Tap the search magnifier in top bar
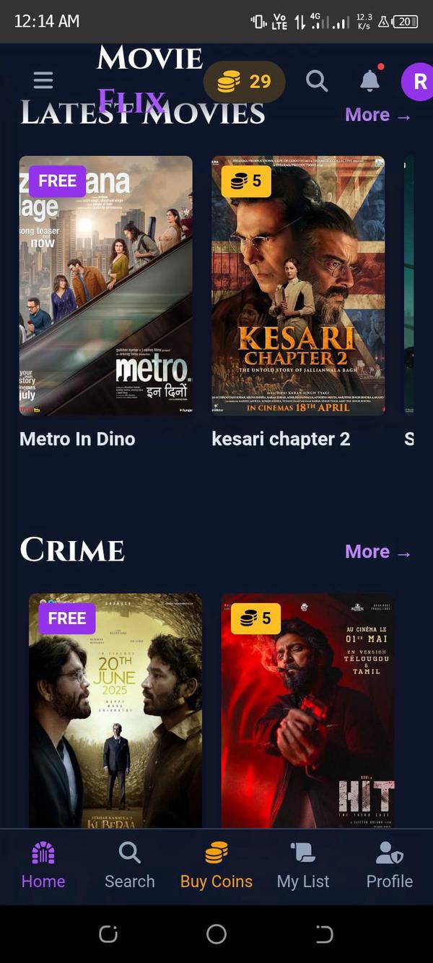This screenshot has width=433, height=963. [x=317, y=80]
